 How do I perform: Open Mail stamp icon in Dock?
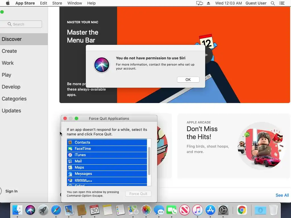(69, 210)
